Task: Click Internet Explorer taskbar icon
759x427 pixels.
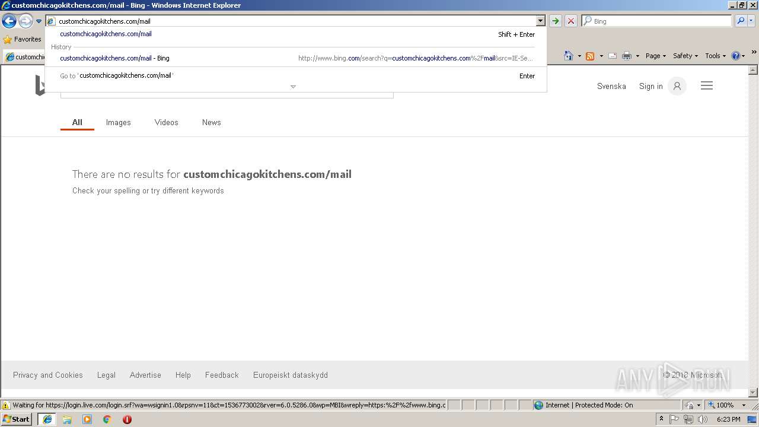Action: click(47, 419)
